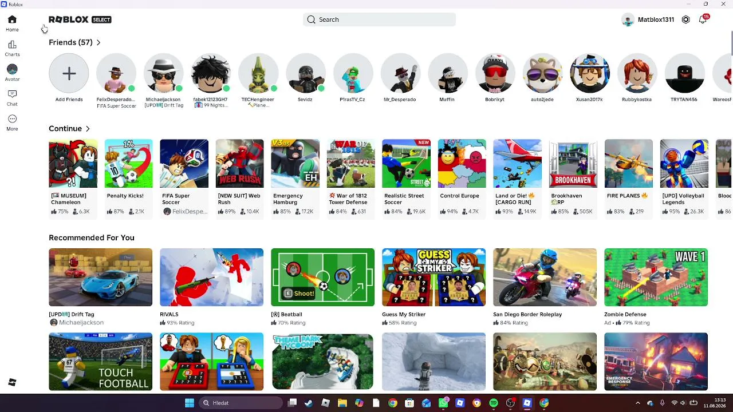
Task: Open the Avatar editor from the sidebar
Action: coord(12,73)
